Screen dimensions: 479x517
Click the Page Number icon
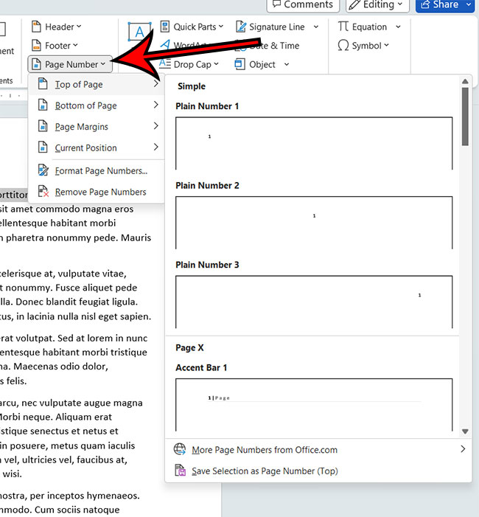[x=36, y=64]
